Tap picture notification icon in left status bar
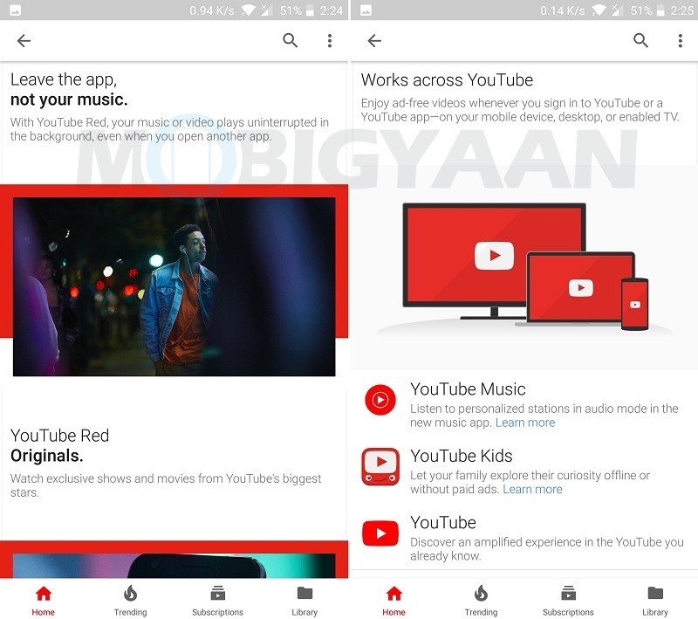 pyautogui.click(x=15, y=10)
